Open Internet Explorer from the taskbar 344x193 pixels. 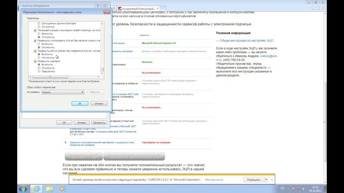pos(37,189)
